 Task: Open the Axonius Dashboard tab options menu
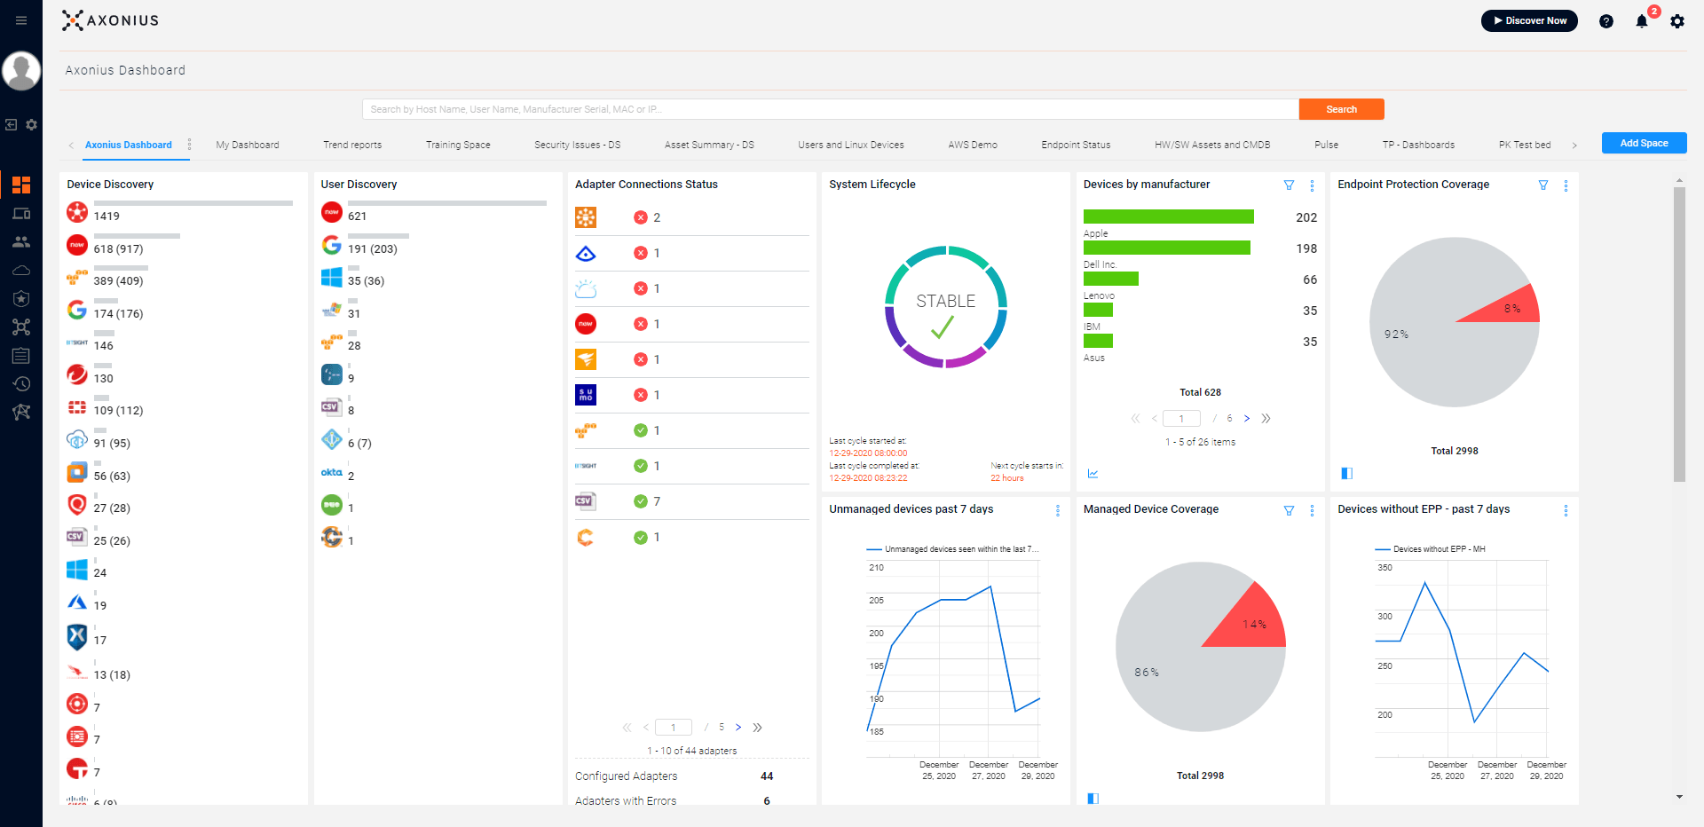[189, 145]
